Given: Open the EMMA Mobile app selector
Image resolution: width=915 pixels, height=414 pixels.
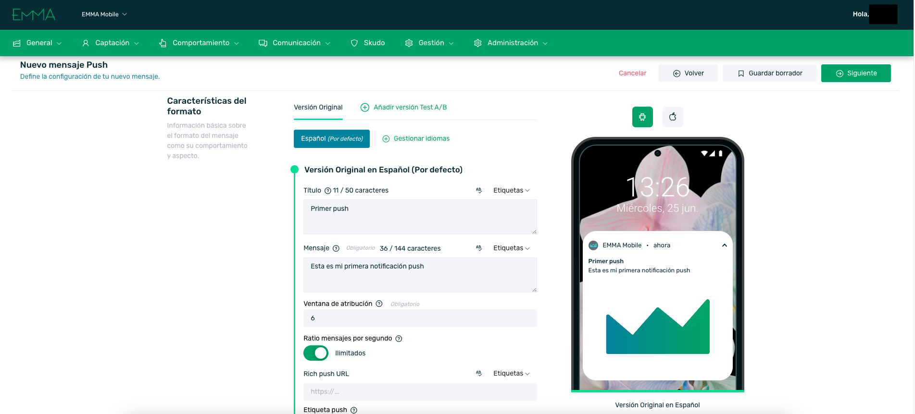Looking at the screenshot, I should [x=104, y=14].
